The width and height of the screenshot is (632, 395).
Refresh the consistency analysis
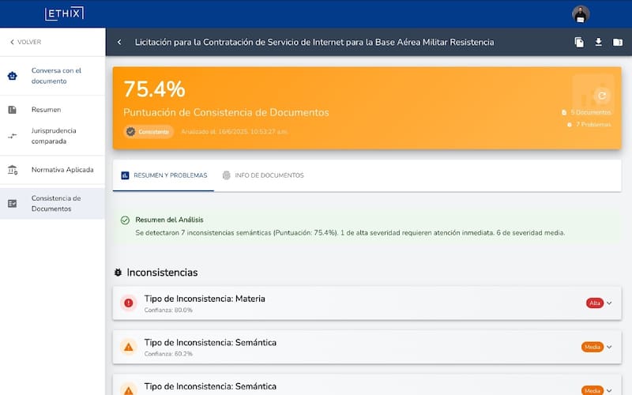click(x=601, y=96)
